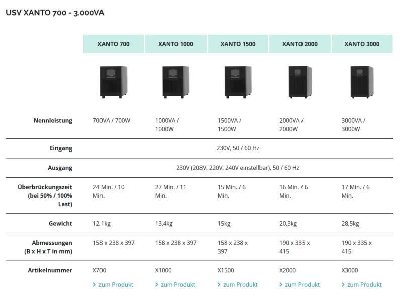Click the 'Artikelnummer' row label

[50, 270]
